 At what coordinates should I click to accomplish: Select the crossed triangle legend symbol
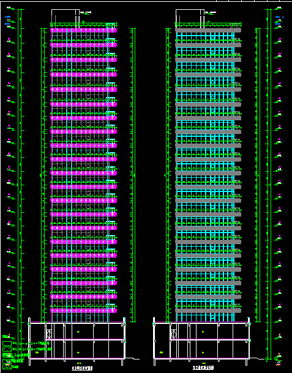point(7,367)
